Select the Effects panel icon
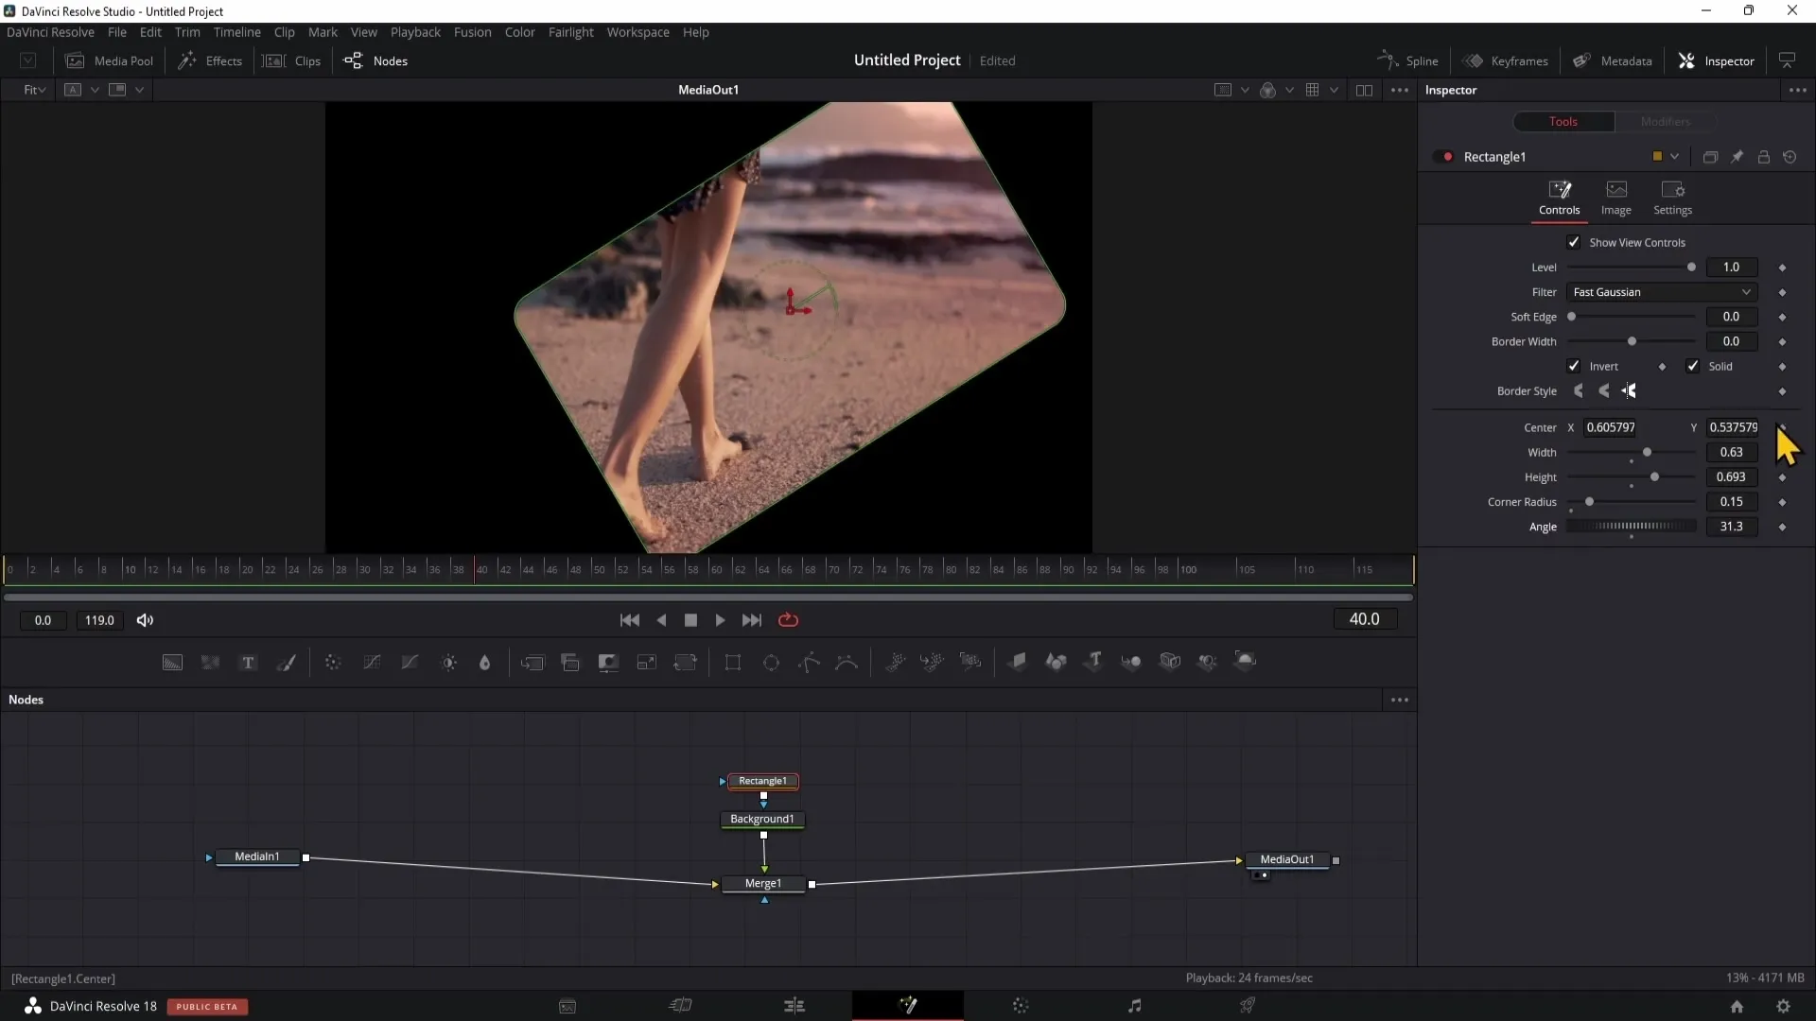Screen dimensions: 1816x1021 [x=187, y=60]
